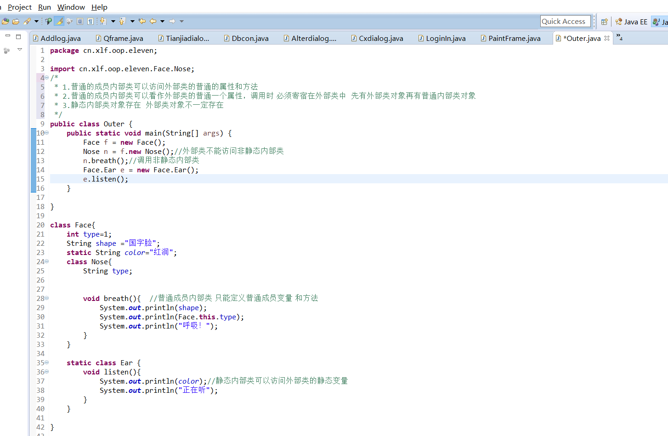Image resolution: width=668 pixels, height=436 pixels.
Task: Open the Previous Annotation dropdown arrow
Action: click(132, 21)
